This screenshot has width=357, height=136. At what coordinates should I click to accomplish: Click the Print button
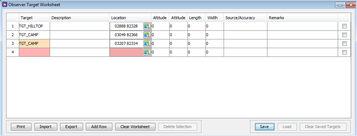[21, 127]
